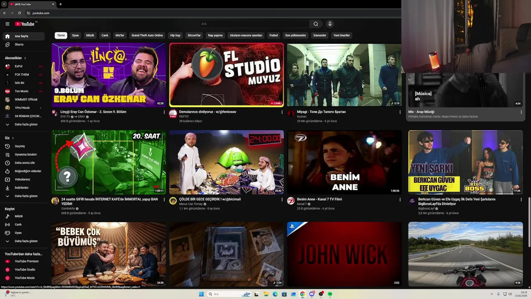
Task: Open YouTube Music link
Action: pyautogui.click(x=24, y=278)
